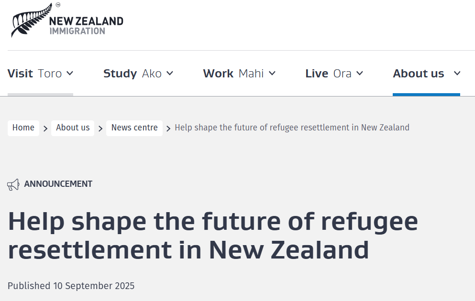Expand the chevron beside Live Ora
Image resolution: width=475 pixels, height=301 pixels.
coord(360,73)
